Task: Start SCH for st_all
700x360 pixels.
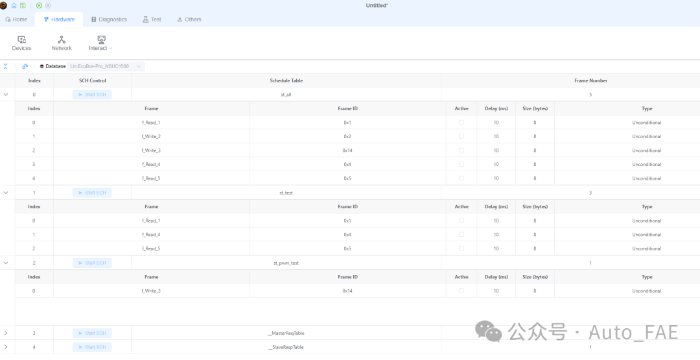Action: click(x=92, y=95)
